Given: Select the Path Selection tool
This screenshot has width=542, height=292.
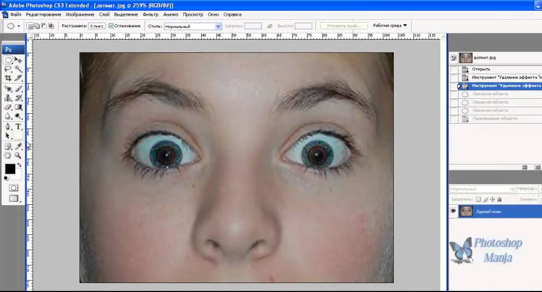Looking at the screenshot, I should [x=8, y=136].
